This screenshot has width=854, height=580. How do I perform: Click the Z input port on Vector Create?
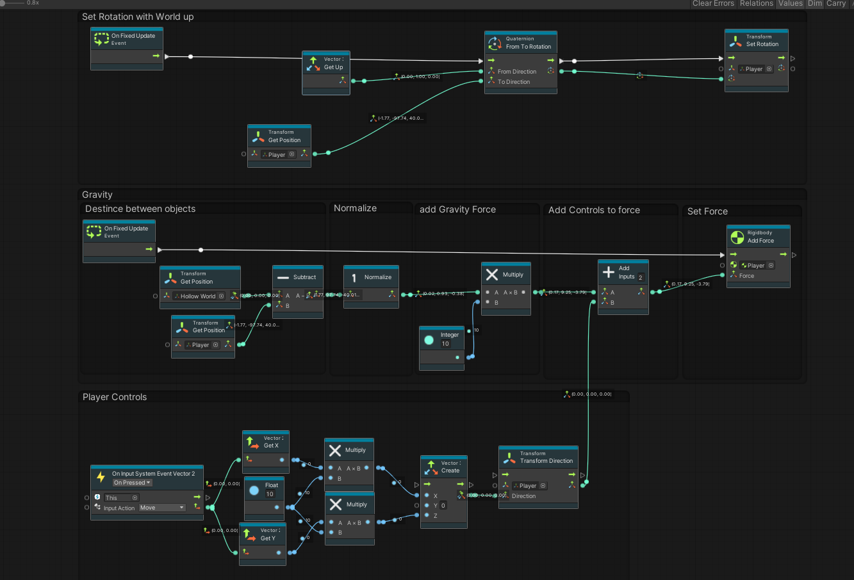tap(418, 515)
